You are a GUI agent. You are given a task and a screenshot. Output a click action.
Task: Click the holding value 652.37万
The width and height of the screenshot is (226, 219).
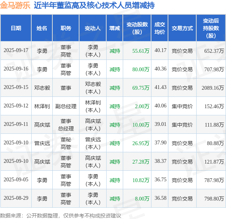[x=214, y=51]
